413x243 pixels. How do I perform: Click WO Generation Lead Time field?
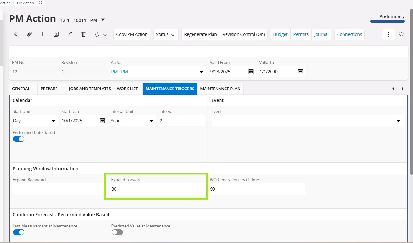click(257, 189)
